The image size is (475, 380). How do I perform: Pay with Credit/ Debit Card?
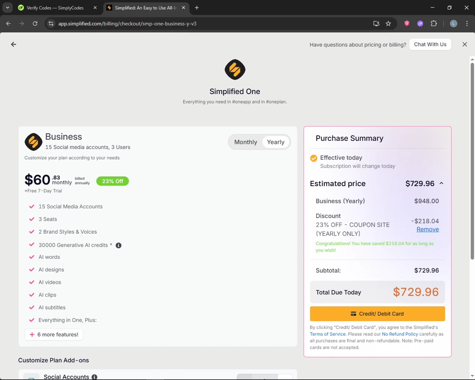[x=377, y=314]
